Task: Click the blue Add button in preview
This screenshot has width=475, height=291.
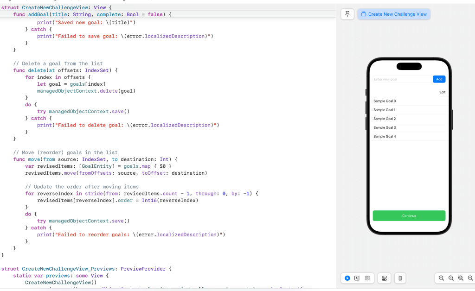Action: (x=439, y=79)
